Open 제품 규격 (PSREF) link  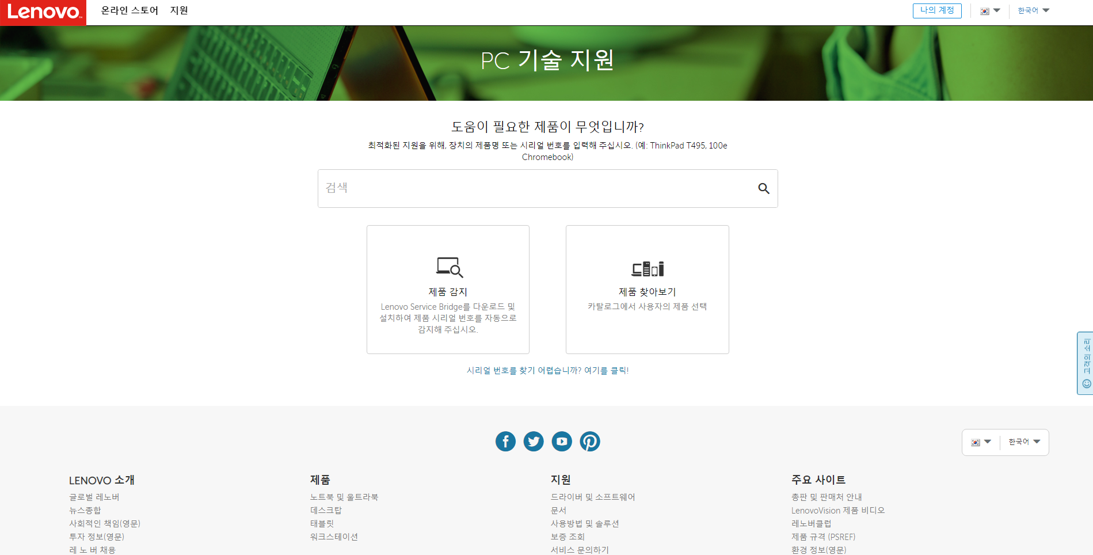(x=823, y=537)
